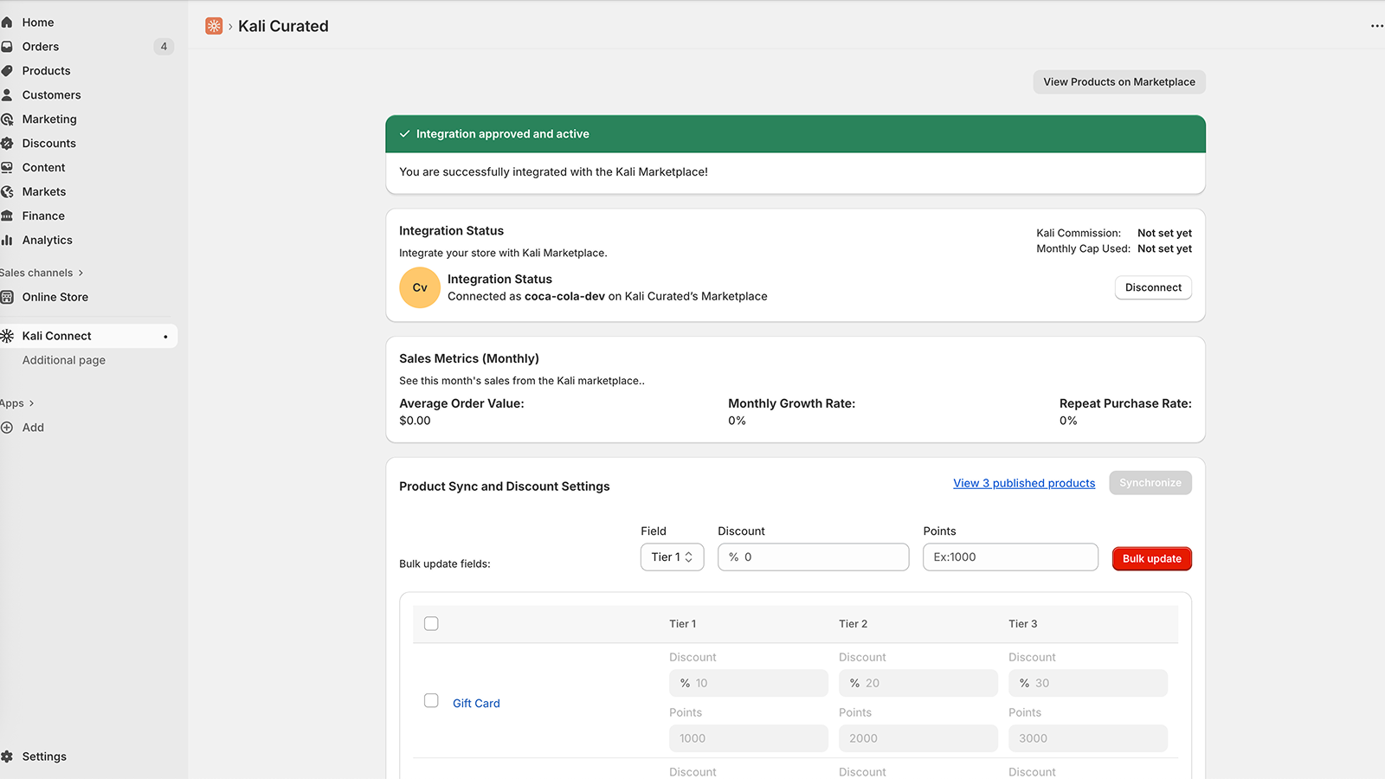Click the Marketing target icon
Image resolution: width=1385 pixels, height=779 pixels.
[7, 119]
